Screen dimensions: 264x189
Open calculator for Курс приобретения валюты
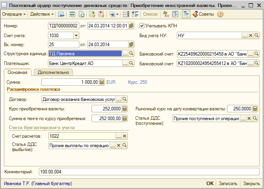point(125,109)
